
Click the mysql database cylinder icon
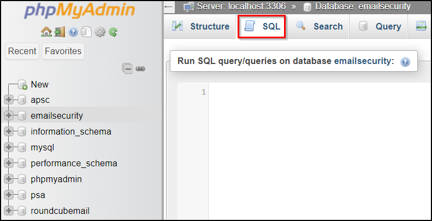[22, 148]
